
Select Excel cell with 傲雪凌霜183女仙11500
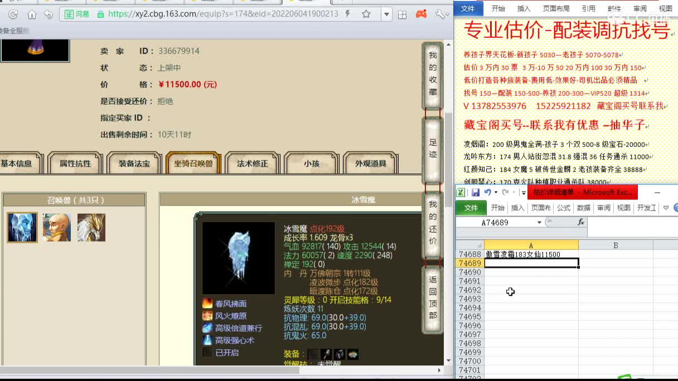[x=531, y=254]
